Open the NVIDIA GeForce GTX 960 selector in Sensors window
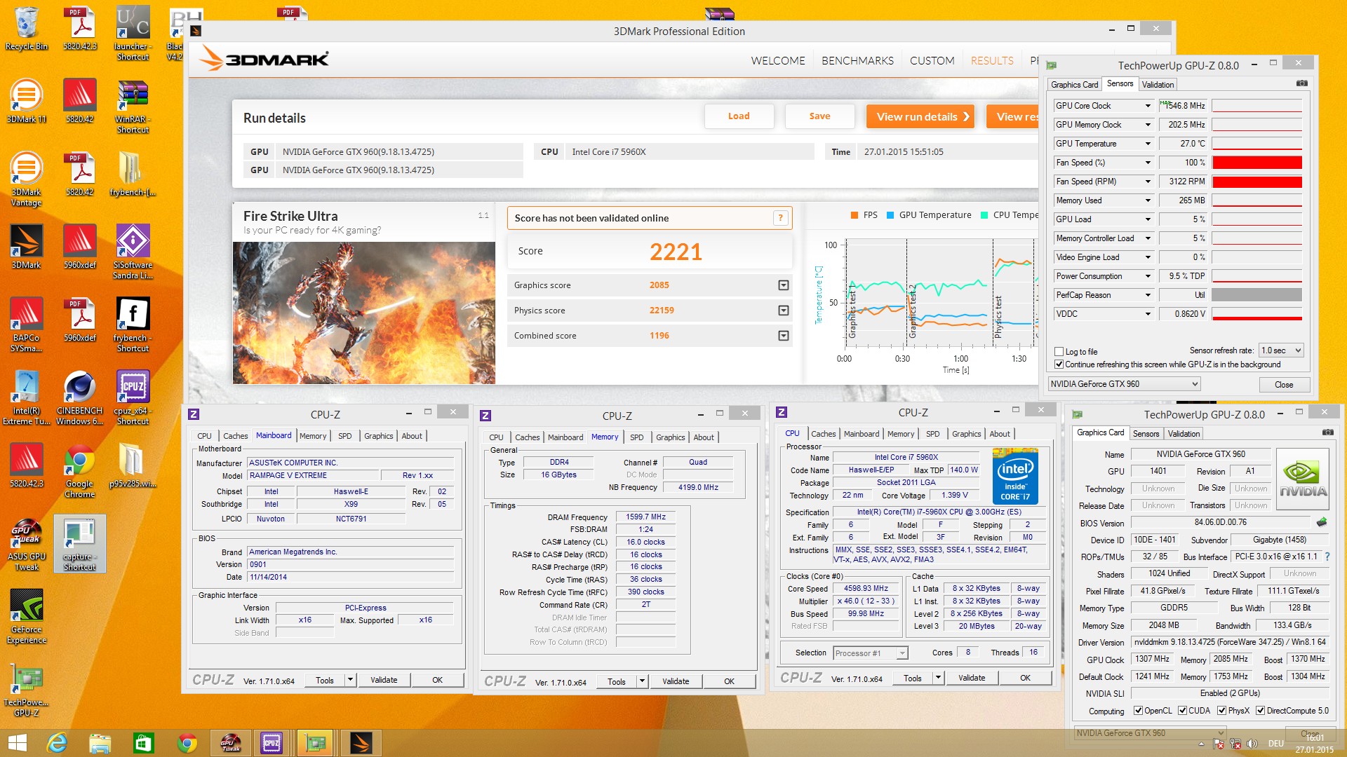Viewport: 1347px width, 757px height. tap(1124, 384)
